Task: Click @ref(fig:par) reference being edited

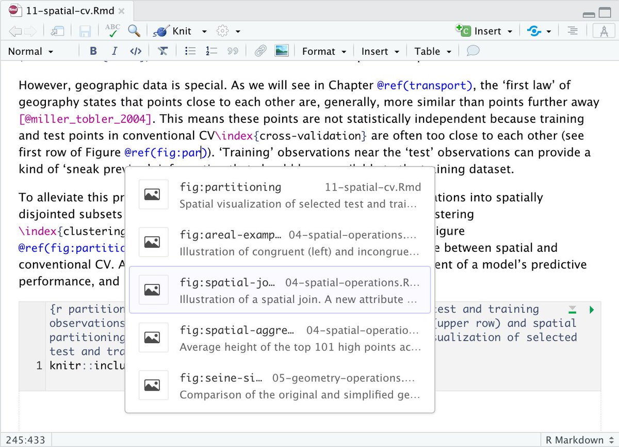Action: 167,153
